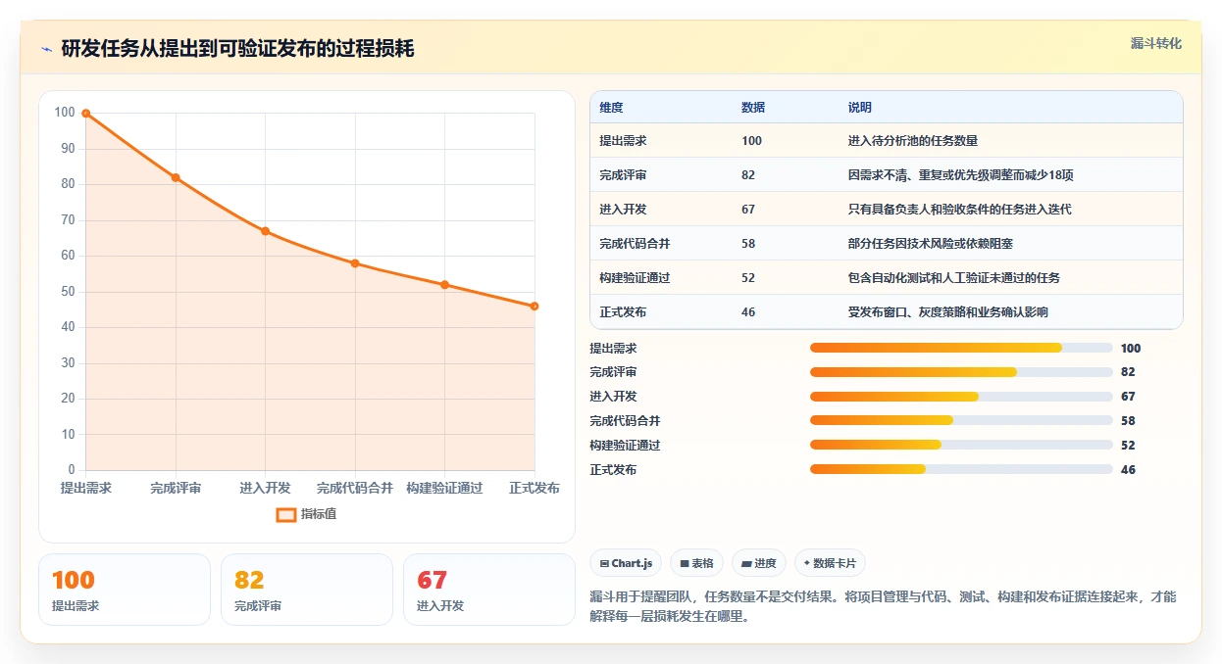Screen dimensions: 1222x664
Task: Click the value 58 beside progress bar
Action: coord(1128,421)
